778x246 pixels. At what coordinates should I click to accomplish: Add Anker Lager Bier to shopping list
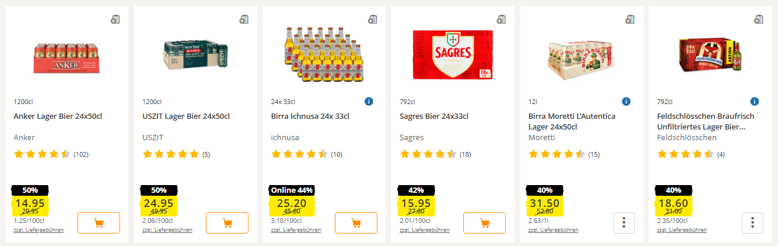[x=115, y=20]
